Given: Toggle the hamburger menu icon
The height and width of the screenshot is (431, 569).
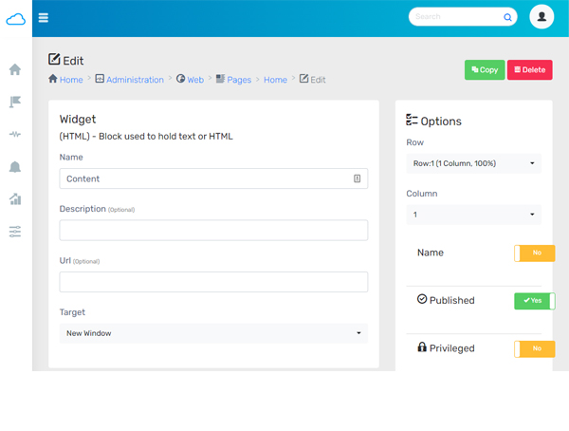Looking at the screenshot, I should [44, 17].
